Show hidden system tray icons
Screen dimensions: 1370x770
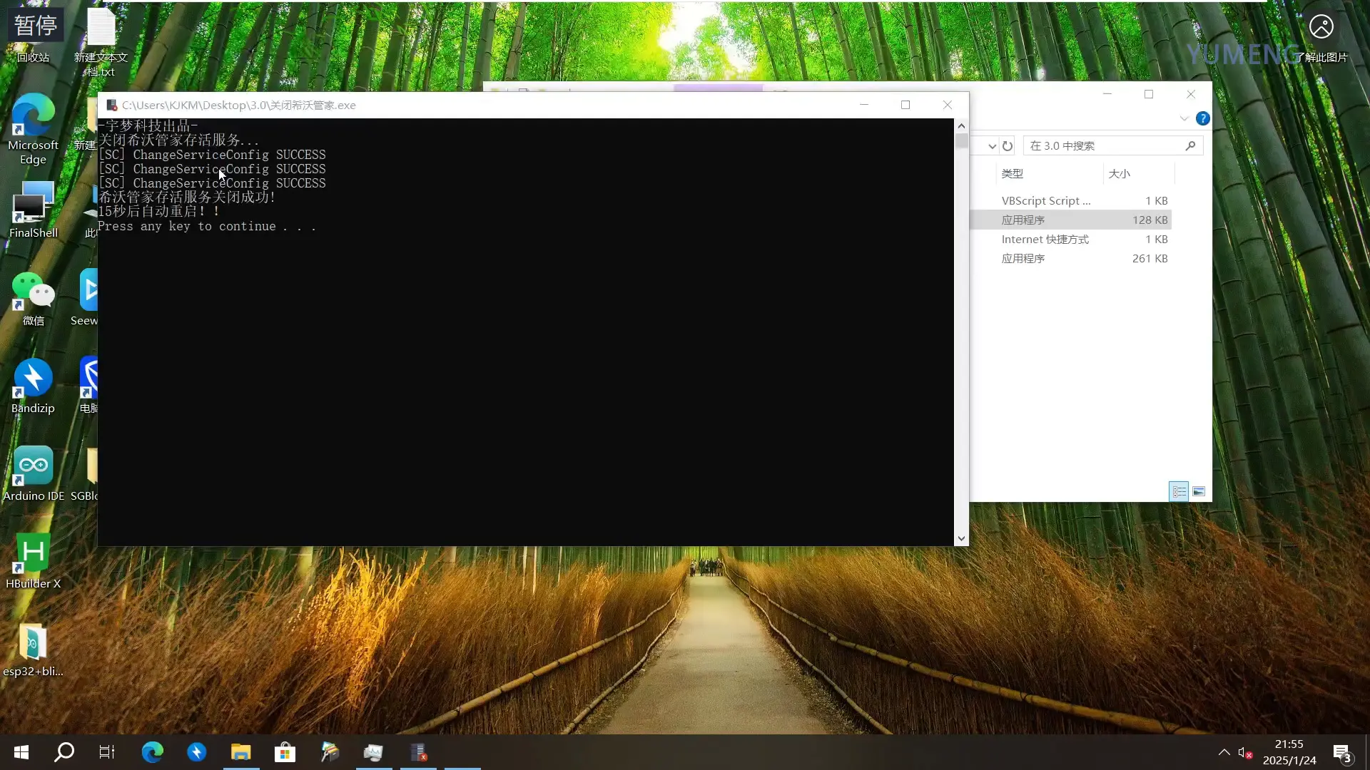(1224, 752)
